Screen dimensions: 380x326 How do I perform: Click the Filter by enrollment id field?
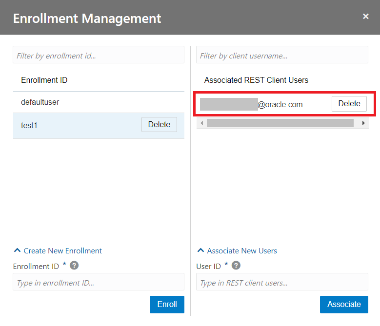click(x=98, y=56)
